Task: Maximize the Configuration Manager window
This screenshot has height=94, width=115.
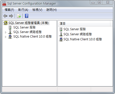Action: [99, 3]
